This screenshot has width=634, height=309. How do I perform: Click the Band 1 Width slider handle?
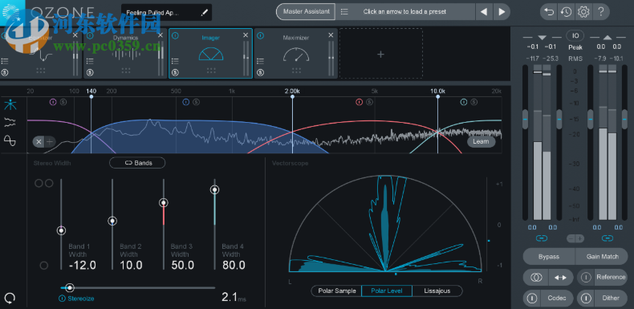coord(61,230)
